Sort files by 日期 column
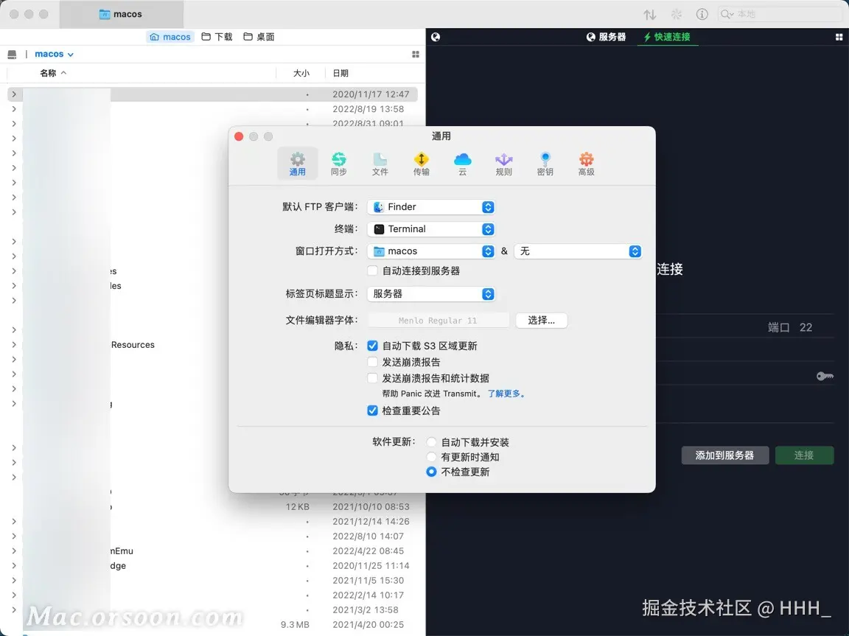The width and height of the screenshot is (849, 636). point(340,73)
